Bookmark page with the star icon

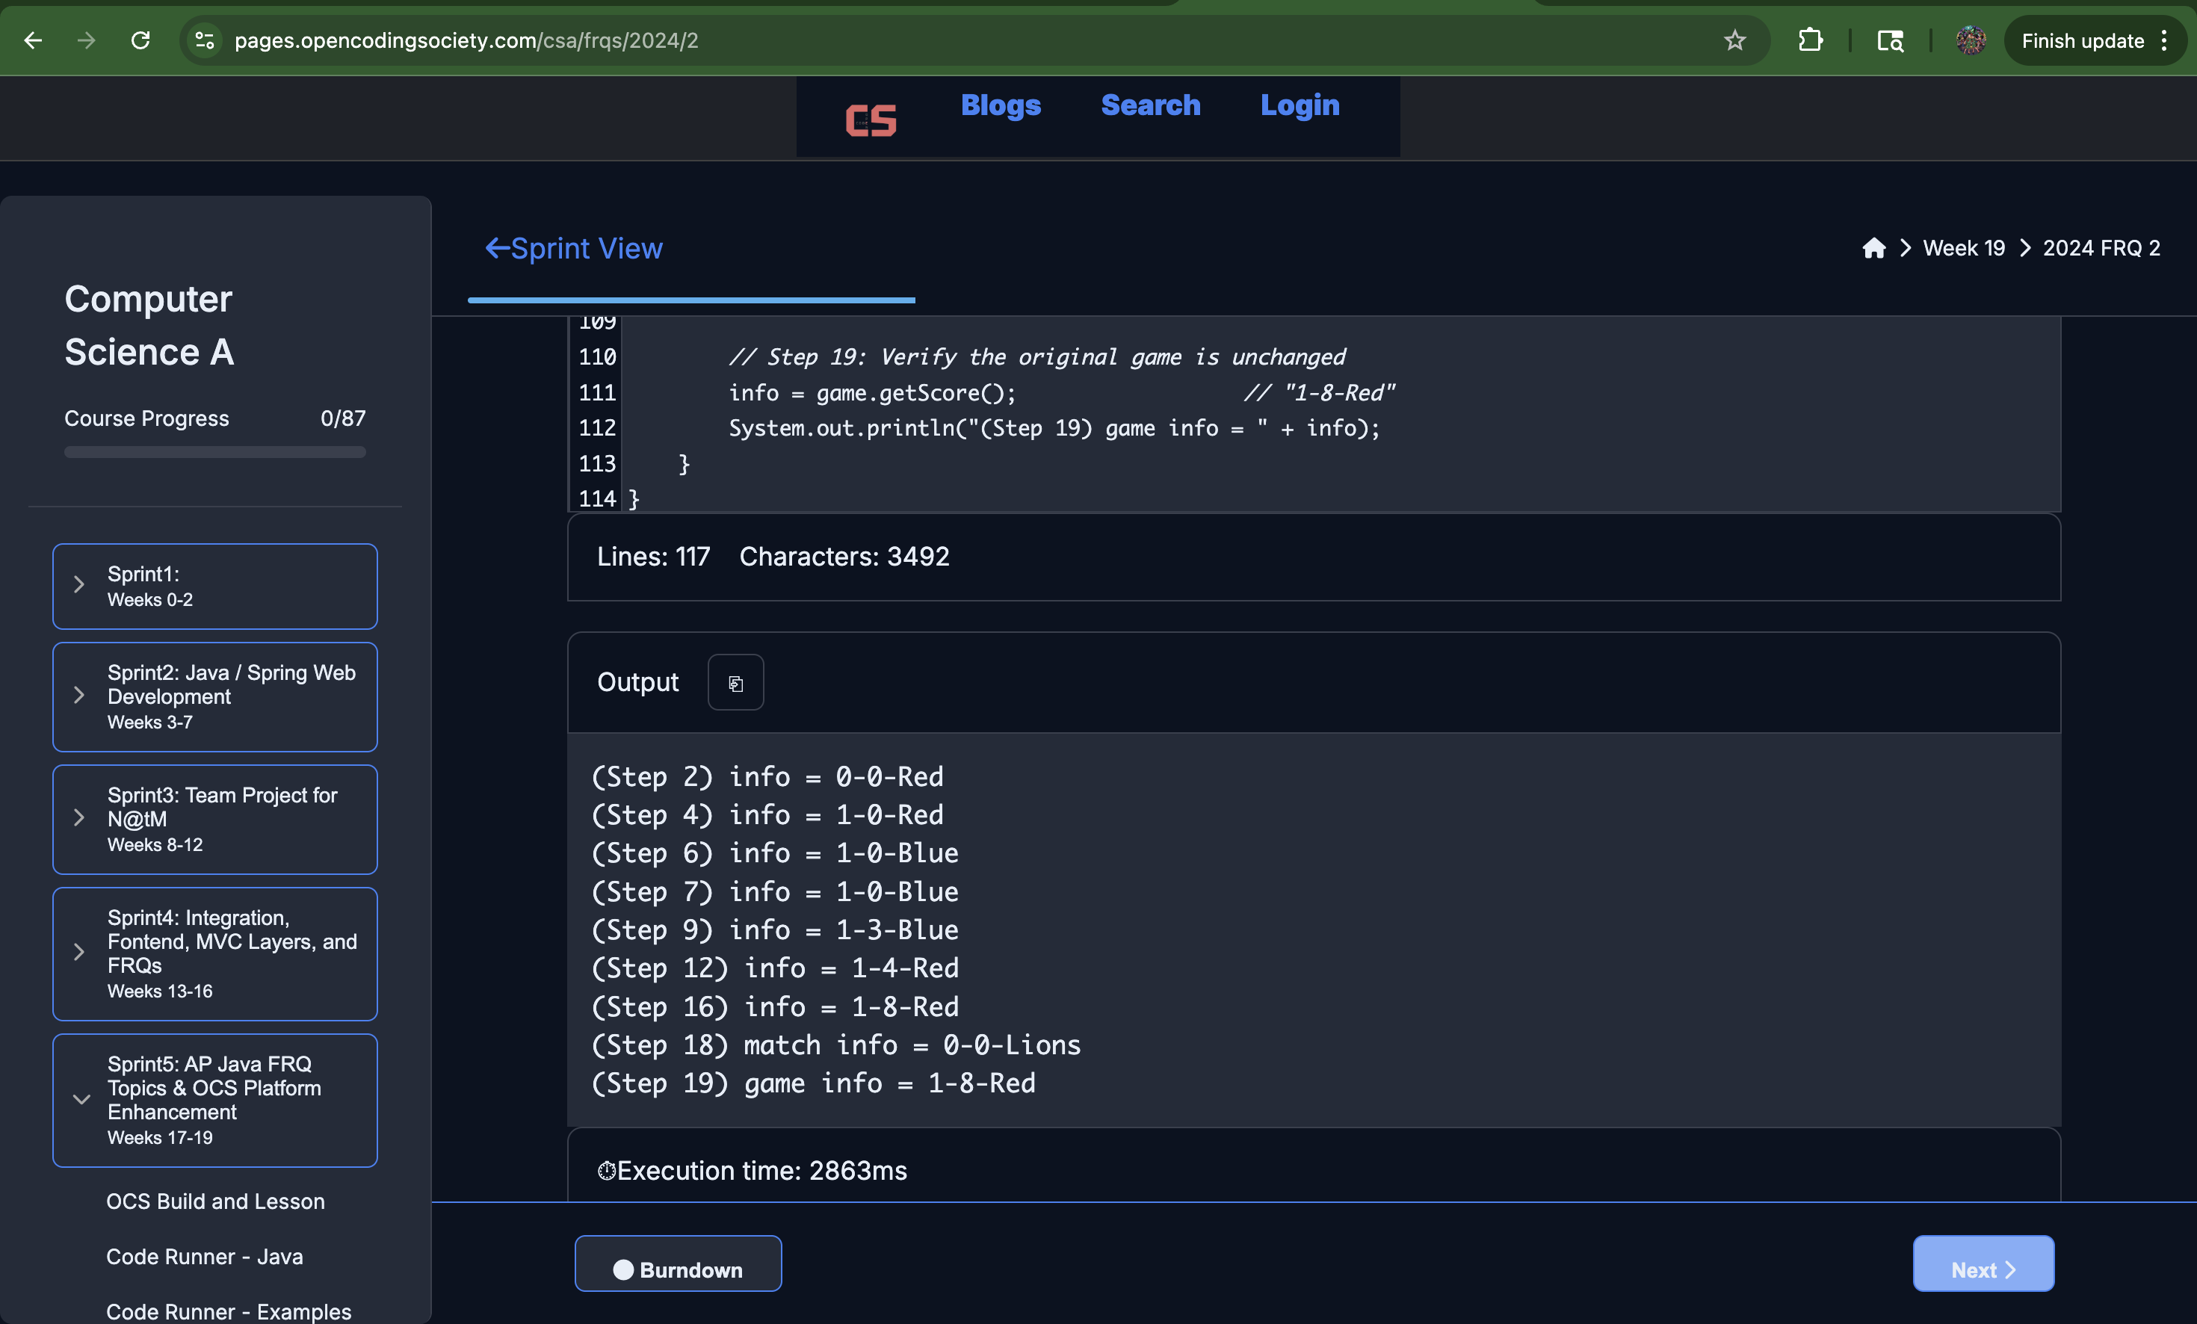tap(1734, 40)
